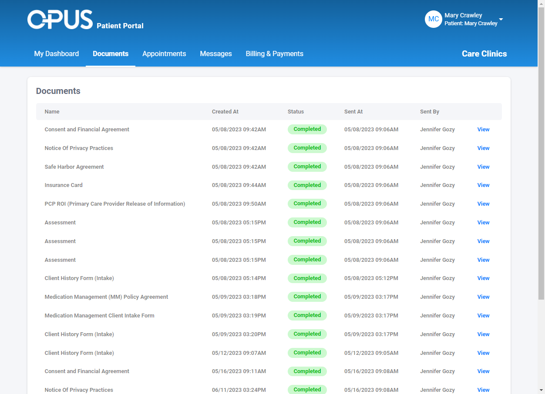
Task: Expand the Mary Crawley account dropdown arrow
Action: pos(501,20)
